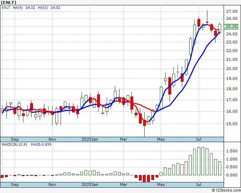Screen dimensions: 241x193
Task: Click 2025Jan on the MACD panel date axis
Action: pyautogui.click(x=90, y=185)
